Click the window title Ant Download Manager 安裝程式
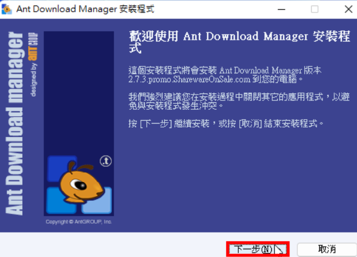This screenshot has height=257, width=357. pyautogui.click(x=85, y=9)
